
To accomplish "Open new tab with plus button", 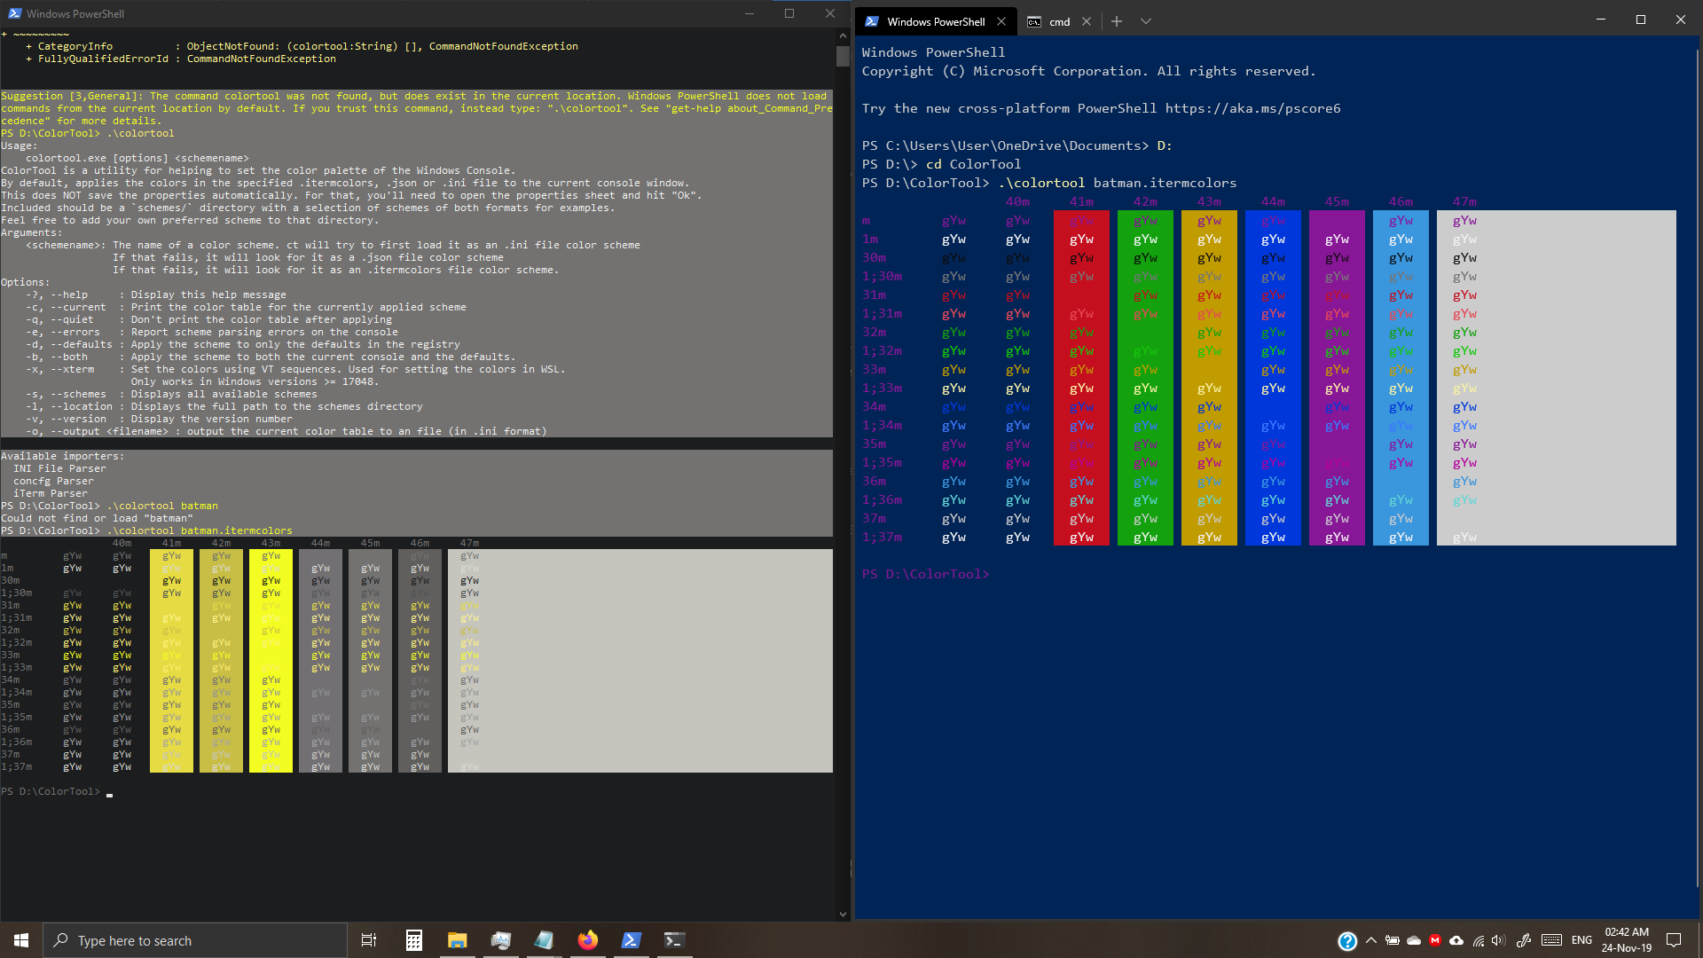I will pos(1117,21).
